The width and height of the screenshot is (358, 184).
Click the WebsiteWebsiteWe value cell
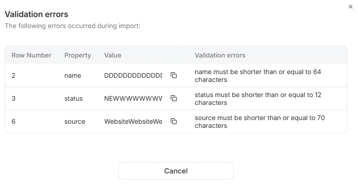coord(133,121)
